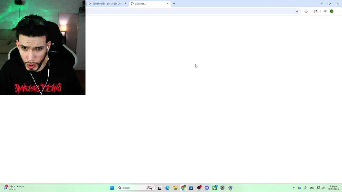Open the volume speaker tray icon
Image resolution: width=342 pixels, height=192 pixels.
(x=323, y=188)
